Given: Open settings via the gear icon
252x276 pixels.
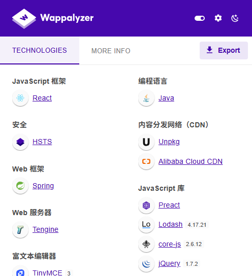Looking at the screenshot, I should point(218,18).
